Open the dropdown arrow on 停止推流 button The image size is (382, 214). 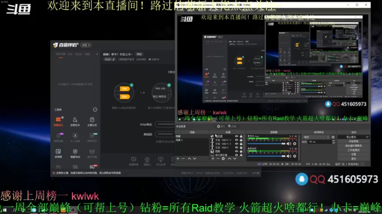[367, 137]
